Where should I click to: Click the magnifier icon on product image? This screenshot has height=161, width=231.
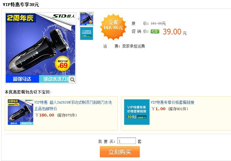[72, 80]
